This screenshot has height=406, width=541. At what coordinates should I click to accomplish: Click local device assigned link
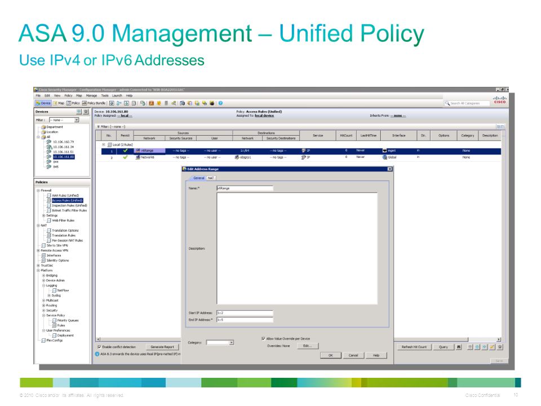coord(264,116)
